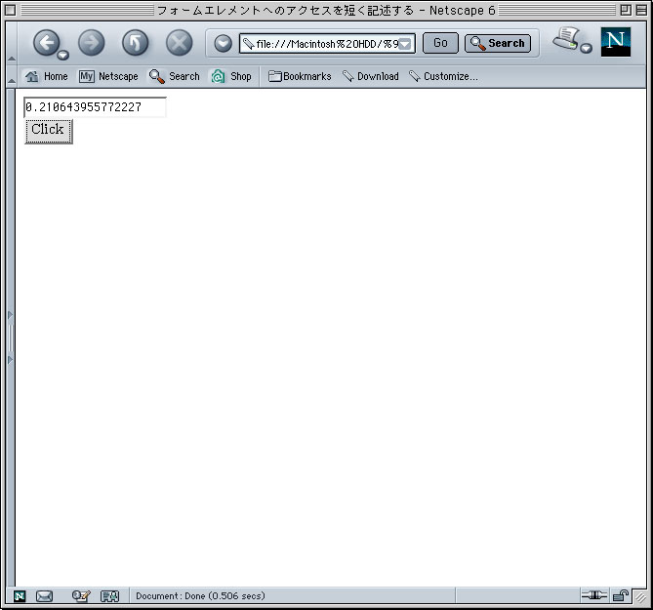
Task: Click the Go button
Action: [440, 43]
